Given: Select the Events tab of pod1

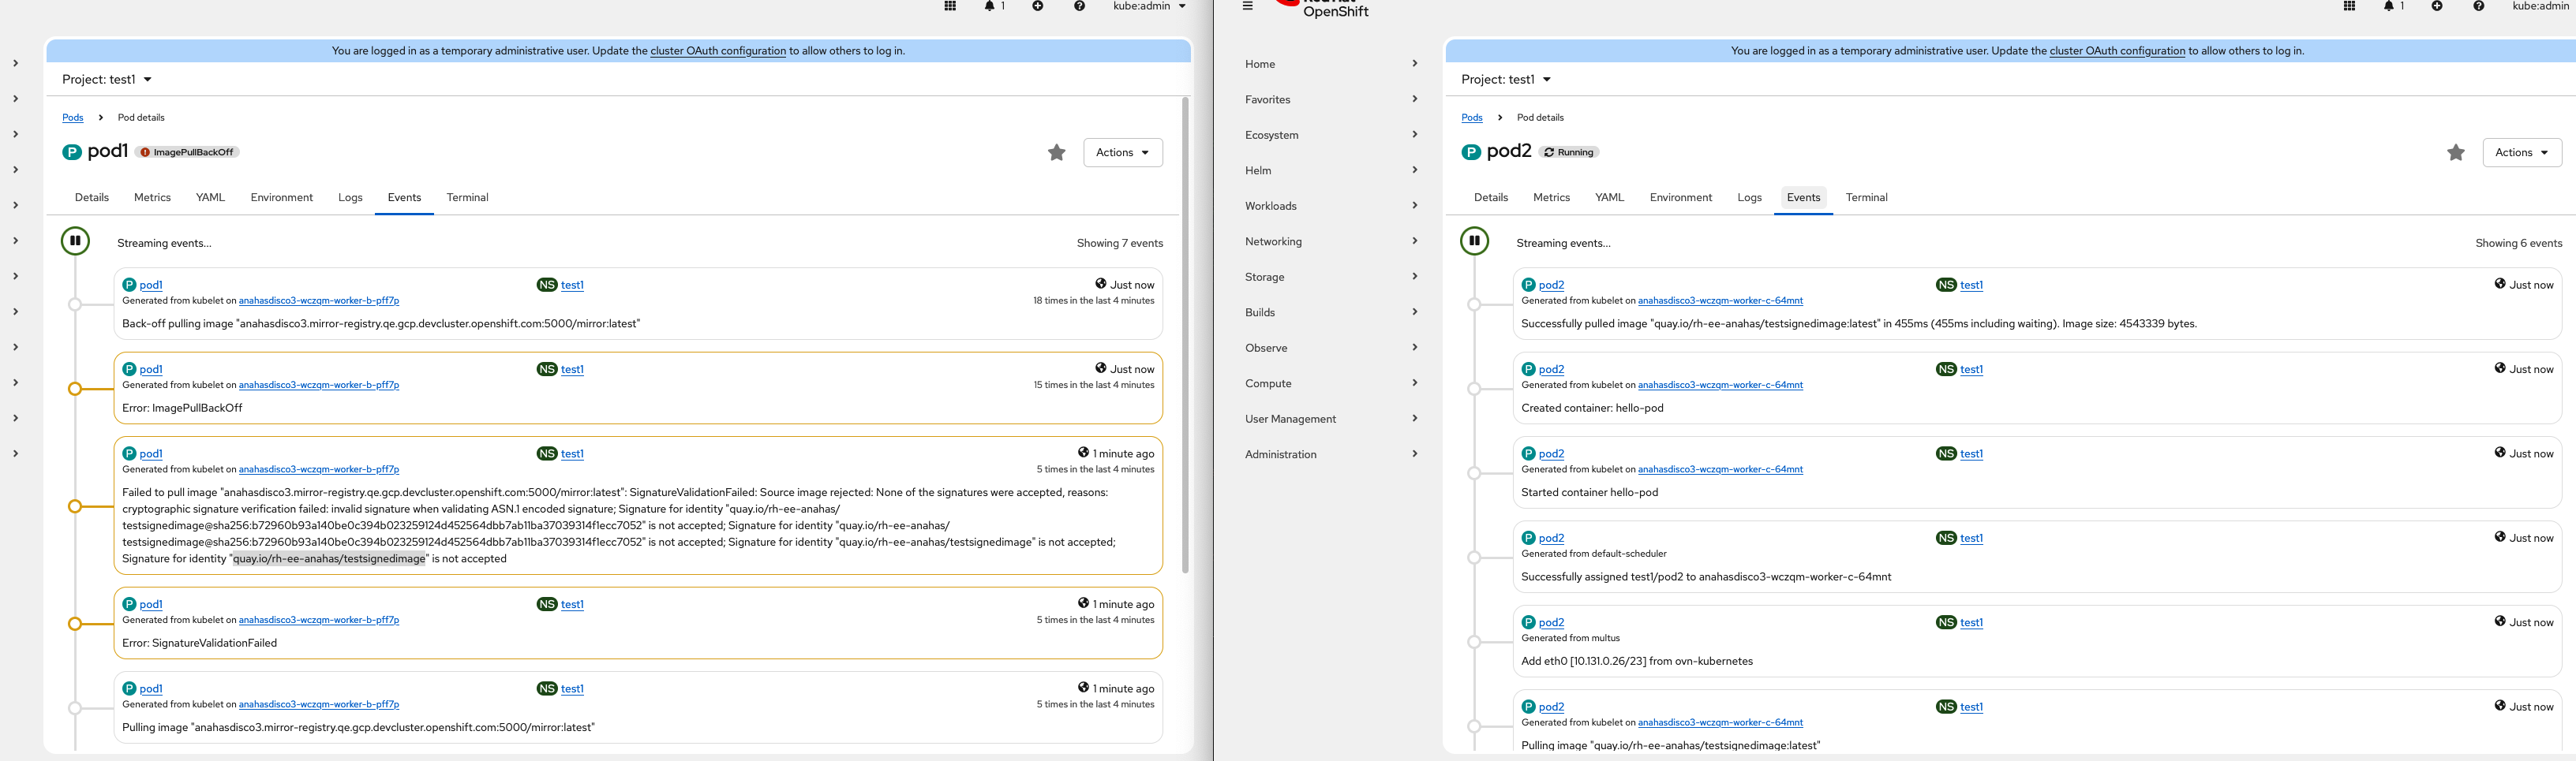Looking at the screenshot, I should coord(404,198).
